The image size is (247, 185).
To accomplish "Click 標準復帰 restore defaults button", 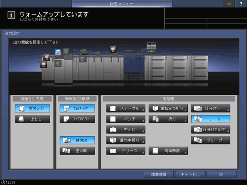I will [159, 175].
